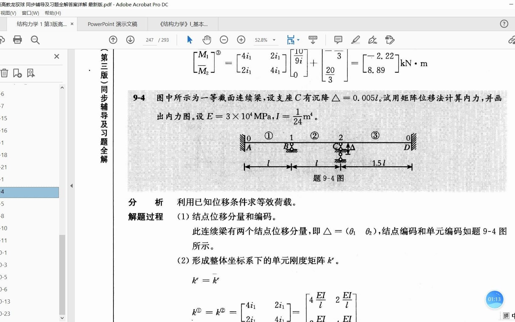
Task: Collapse the navigation pane with the chevron
Action: click(x=72, y=186)
